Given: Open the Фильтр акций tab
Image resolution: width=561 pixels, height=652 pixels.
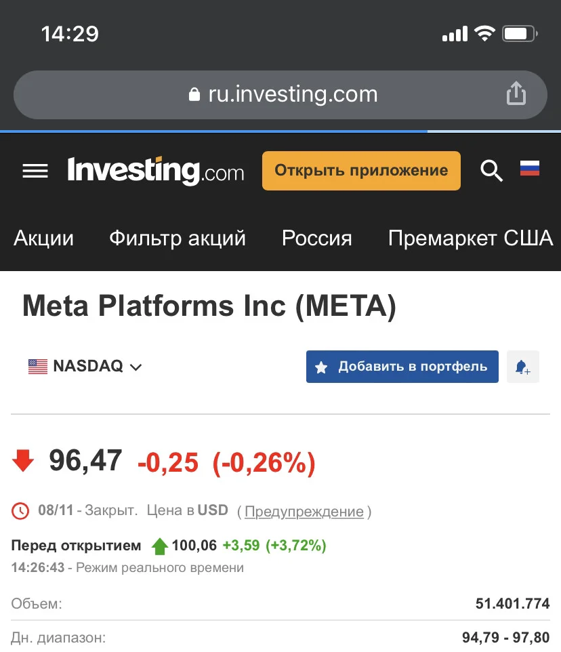Looking at the screenshot, I should (x=178, y=239).
